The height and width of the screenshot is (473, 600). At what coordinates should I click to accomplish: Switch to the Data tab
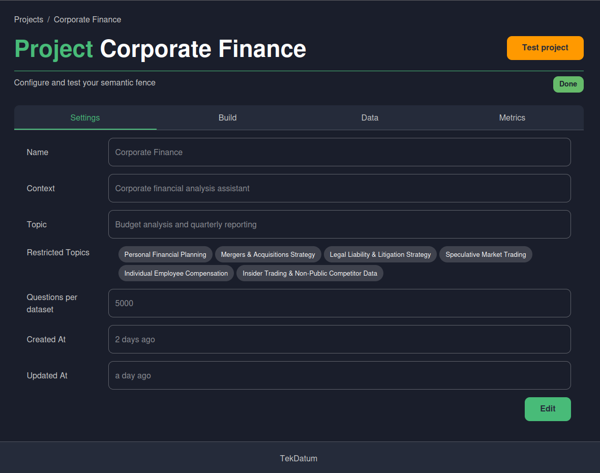tap(370, 117)
